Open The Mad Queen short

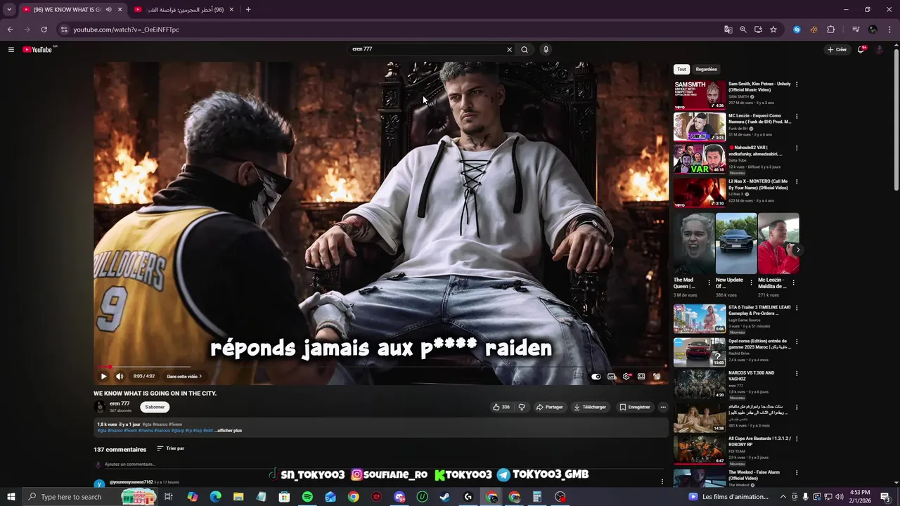[693, 244]
